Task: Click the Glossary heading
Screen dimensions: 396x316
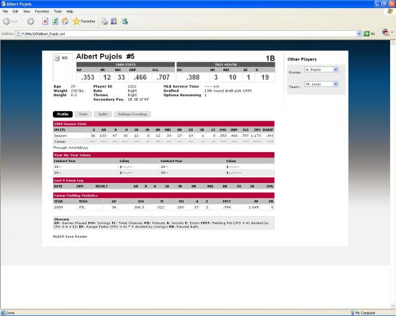Action: point(61,219)
